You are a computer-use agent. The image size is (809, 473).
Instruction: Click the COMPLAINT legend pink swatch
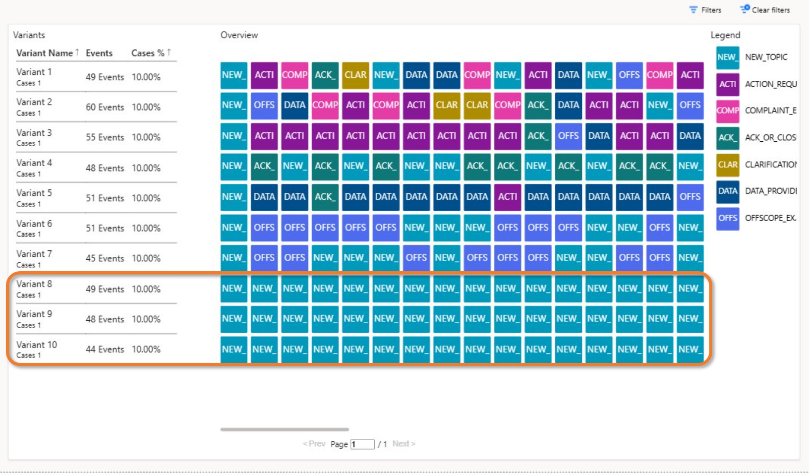(x=727, y=111)
